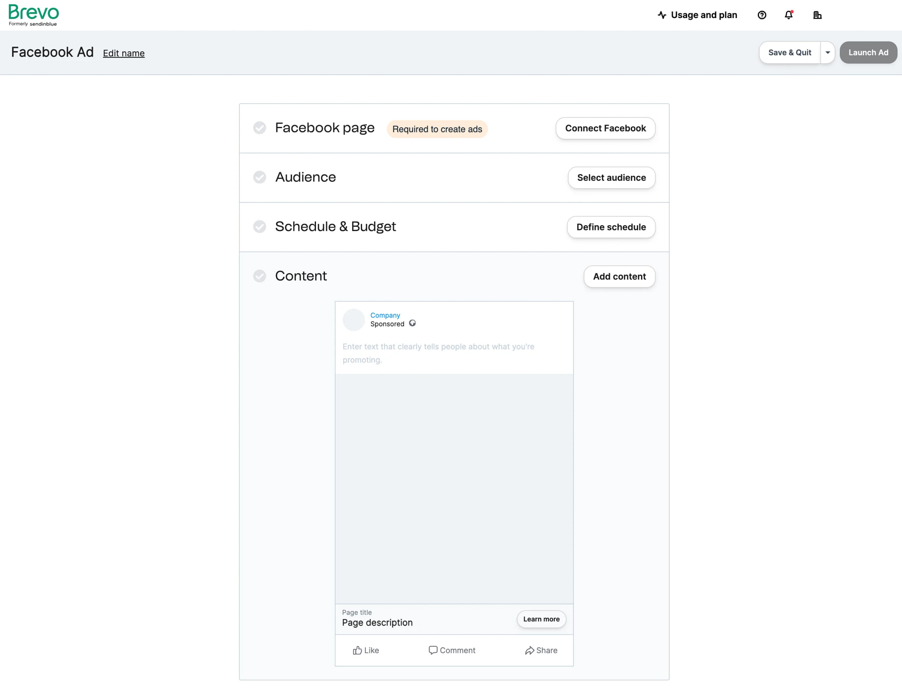Open the notifications bell
The image size is (902, 692).
(x=789, y=15)
